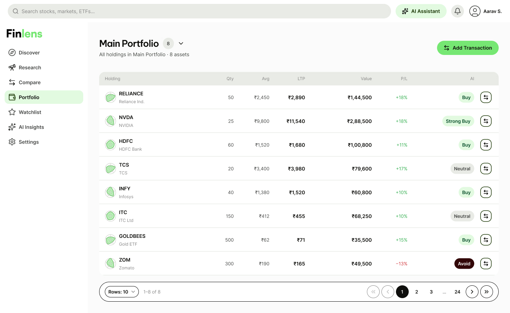The width and height of the screenshot is (510, 313).
Task: Go to previous page arrow
Action: pos(388,292)
